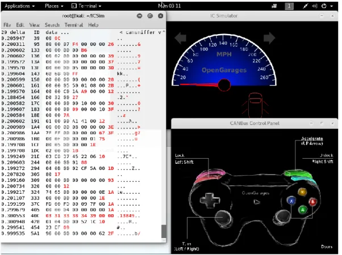342x255 pixels.
Task: Close the root@kali terminal window
Action: [x=161, y=16]
